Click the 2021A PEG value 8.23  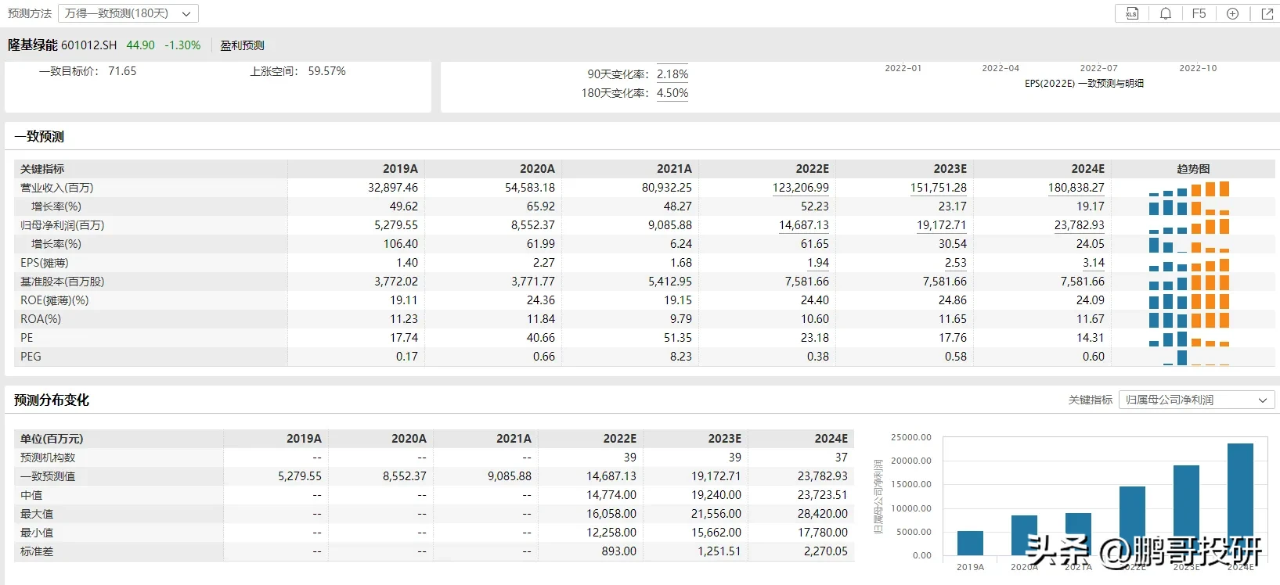point(681,357)
